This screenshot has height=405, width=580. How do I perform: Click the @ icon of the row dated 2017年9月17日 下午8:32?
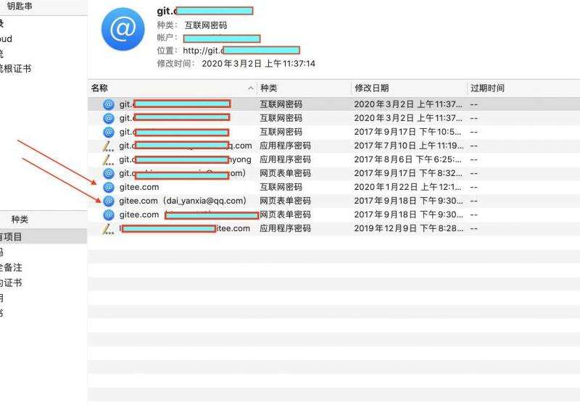[x=108, y=173]
